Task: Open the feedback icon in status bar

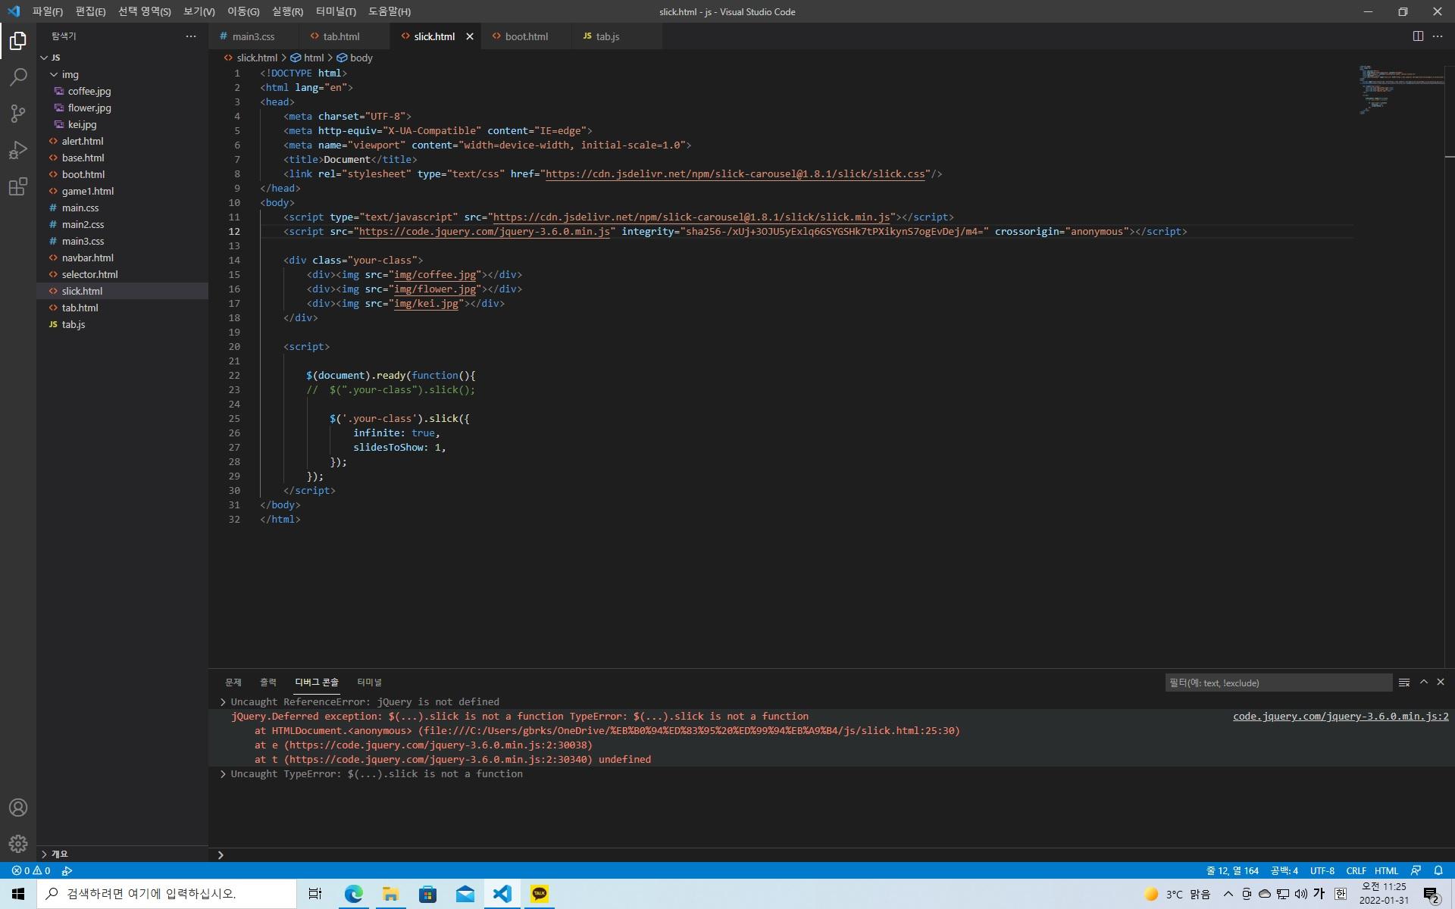Action: (x=1416, y=870)
